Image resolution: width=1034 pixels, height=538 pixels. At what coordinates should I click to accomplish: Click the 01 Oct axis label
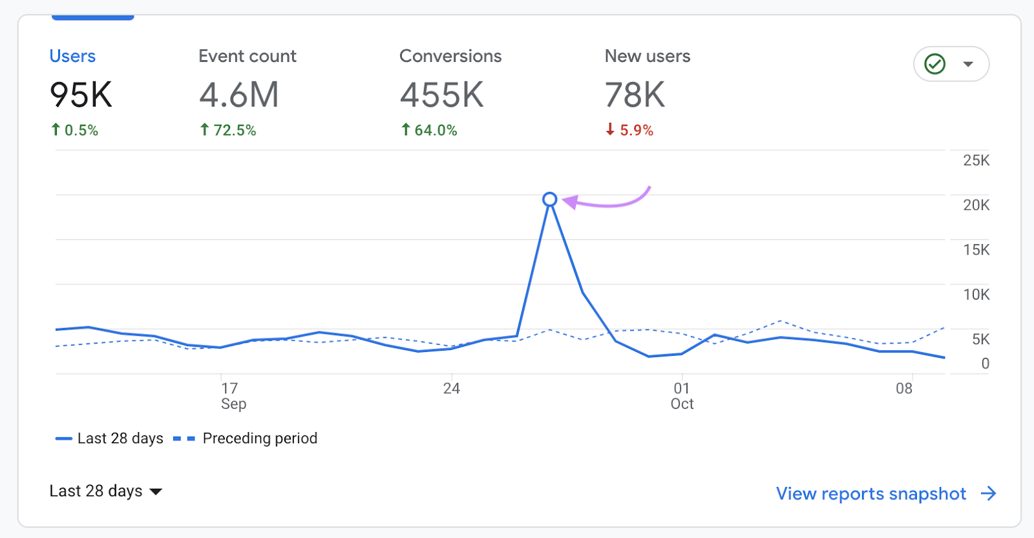tap(682, 396)
